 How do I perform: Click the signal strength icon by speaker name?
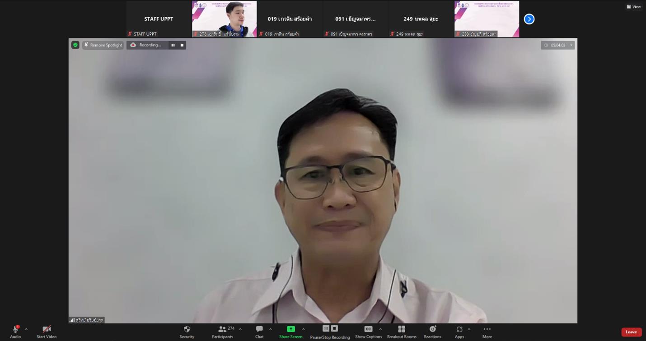[72, 320]
